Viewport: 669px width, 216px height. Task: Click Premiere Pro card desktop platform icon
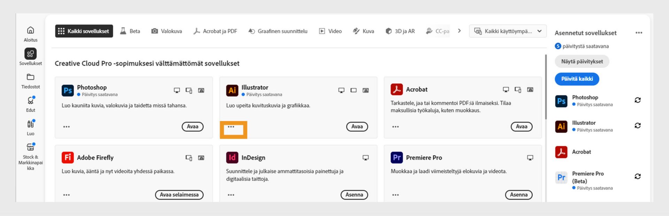[530, 158]
